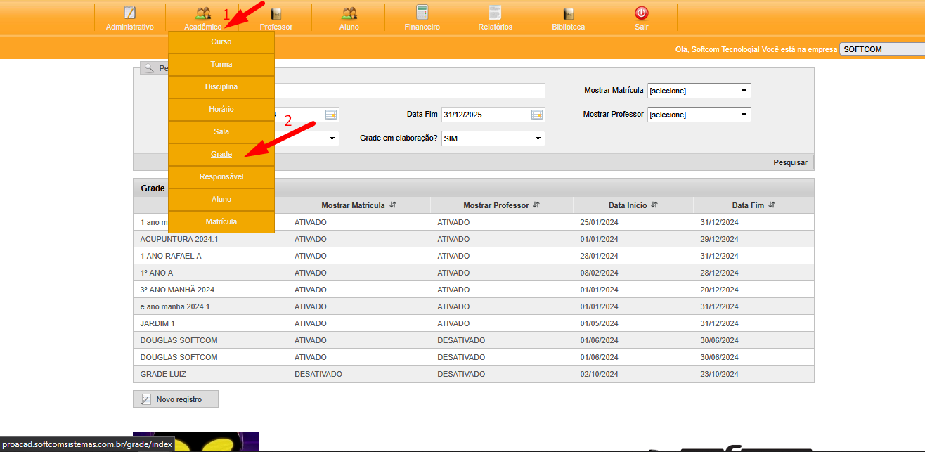Choose Turma in the Acadêmico menu

coord(221,64)
